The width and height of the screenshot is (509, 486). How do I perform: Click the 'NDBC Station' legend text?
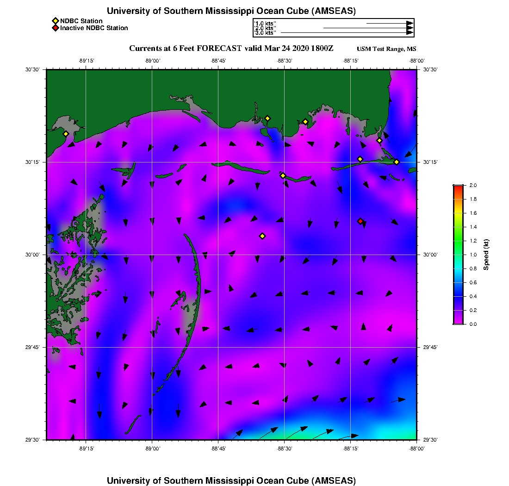point(81,21)
